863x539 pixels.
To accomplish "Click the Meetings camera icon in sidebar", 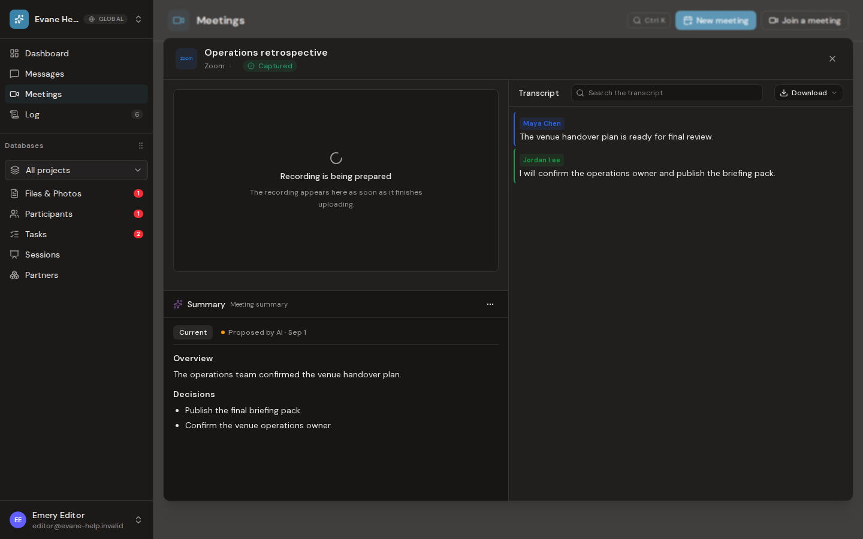I will pyautogui.click(x=14, y=94).
